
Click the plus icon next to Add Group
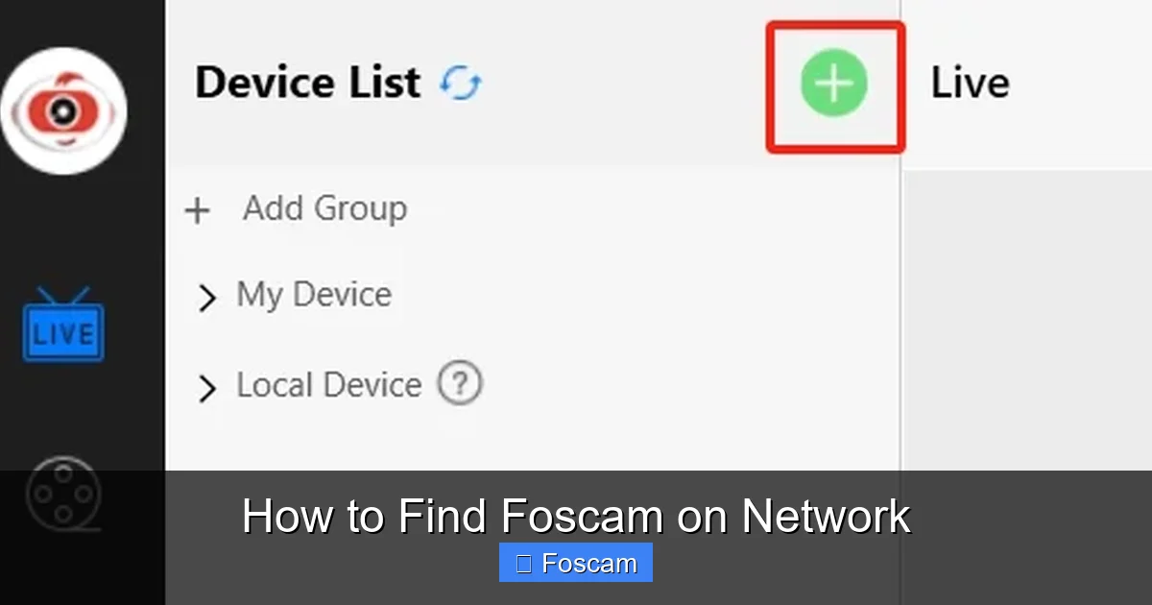198,209
